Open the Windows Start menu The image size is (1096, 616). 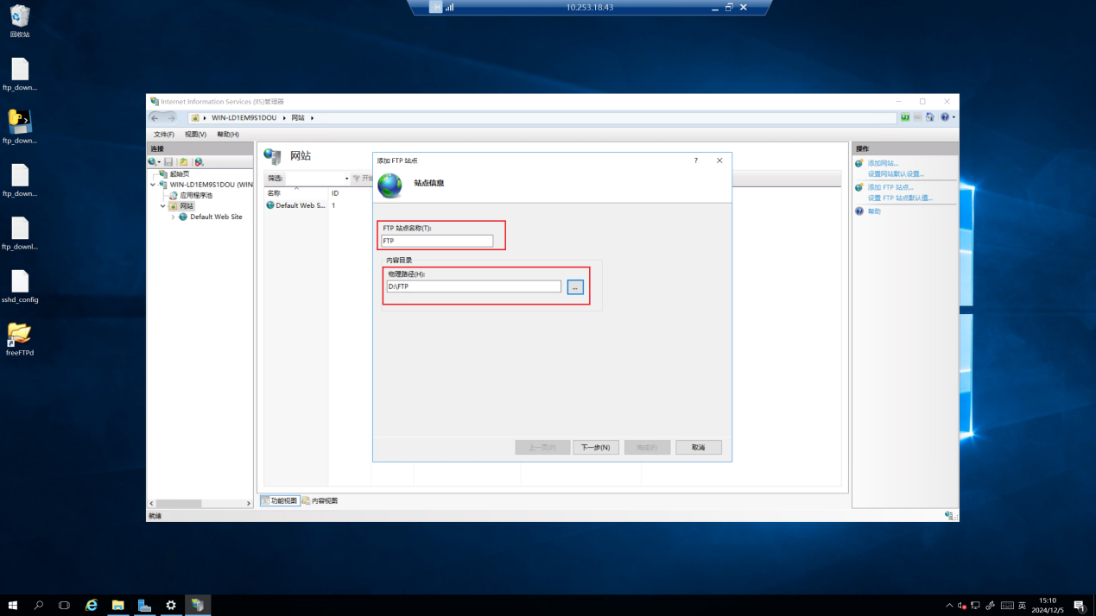click(12, 606)
